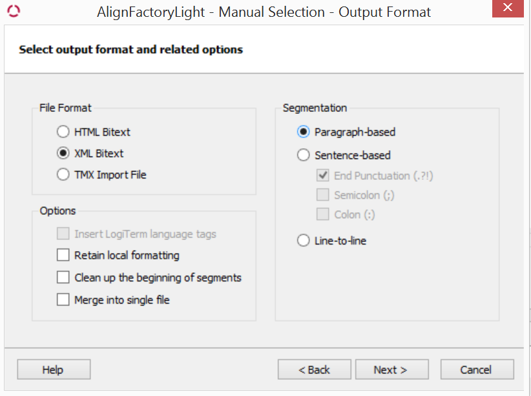The width and height of the screenshot is (531, 396).
Task: Proceed with the Next > button
Action: point(391,369)
